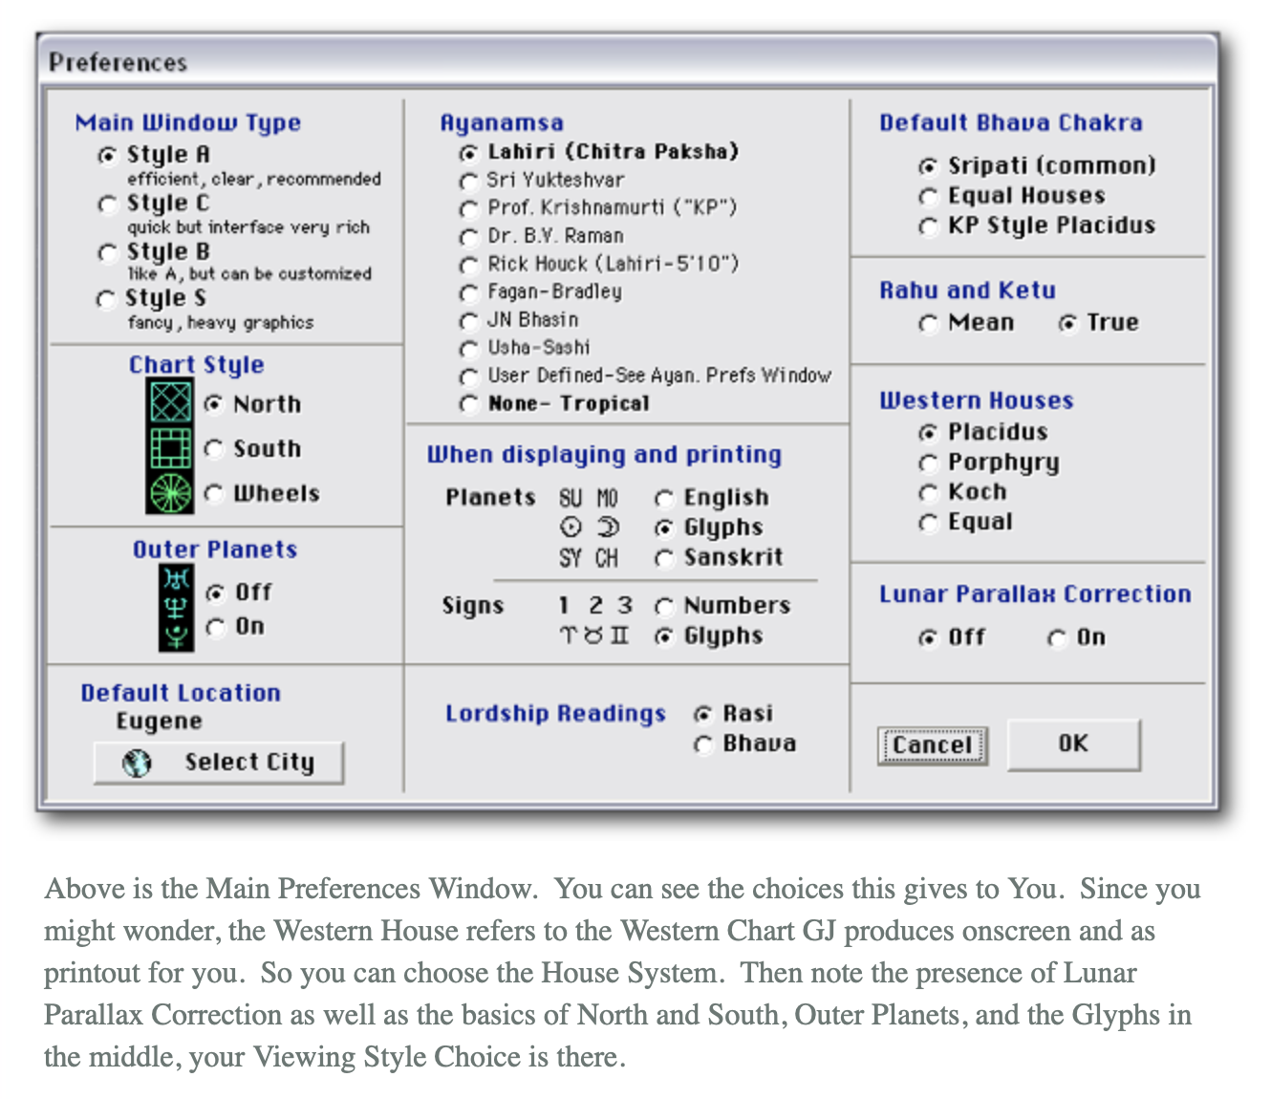Click the Sun and Moon planet glyphs

tap(589, 528)
